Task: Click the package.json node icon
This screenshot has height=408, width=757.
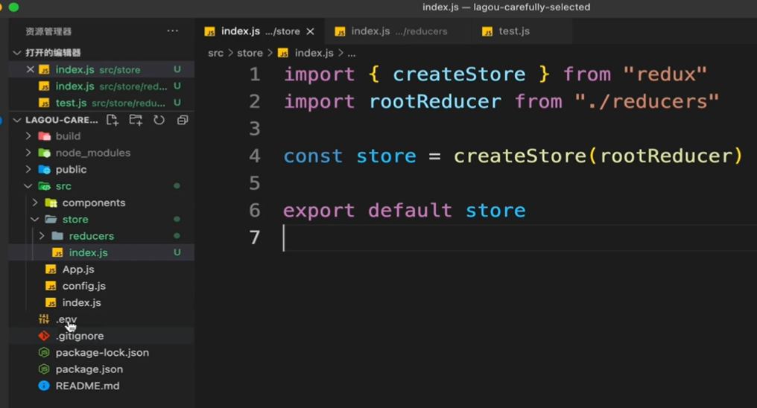Action: pos(44,369)
